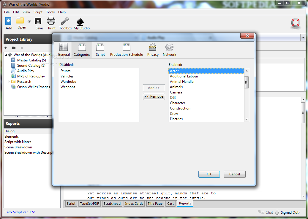Collapse the War of the Worlds project tree

click(6, 55)
